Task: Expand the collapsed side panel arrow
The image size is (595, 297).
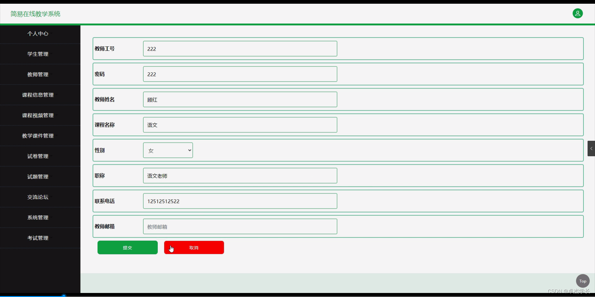Action: (x=591, y=148)
